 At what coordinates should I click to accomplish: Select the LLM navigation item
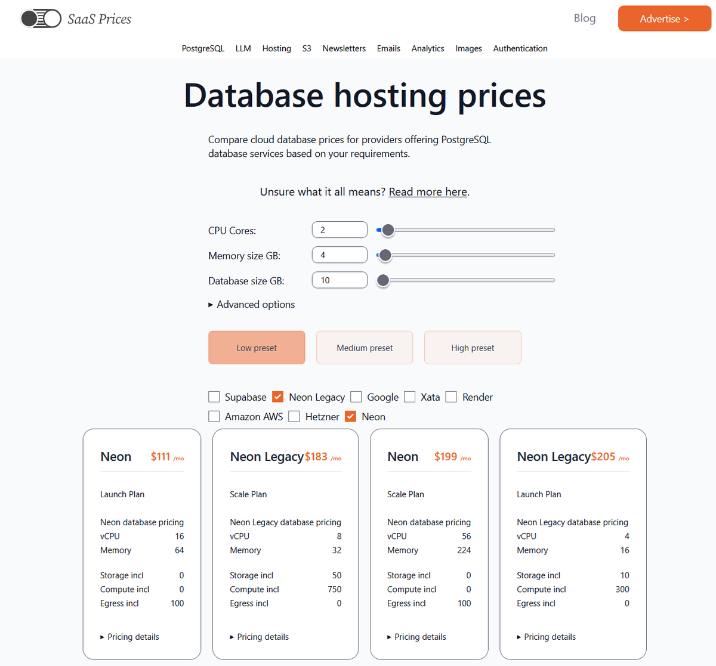243,48
